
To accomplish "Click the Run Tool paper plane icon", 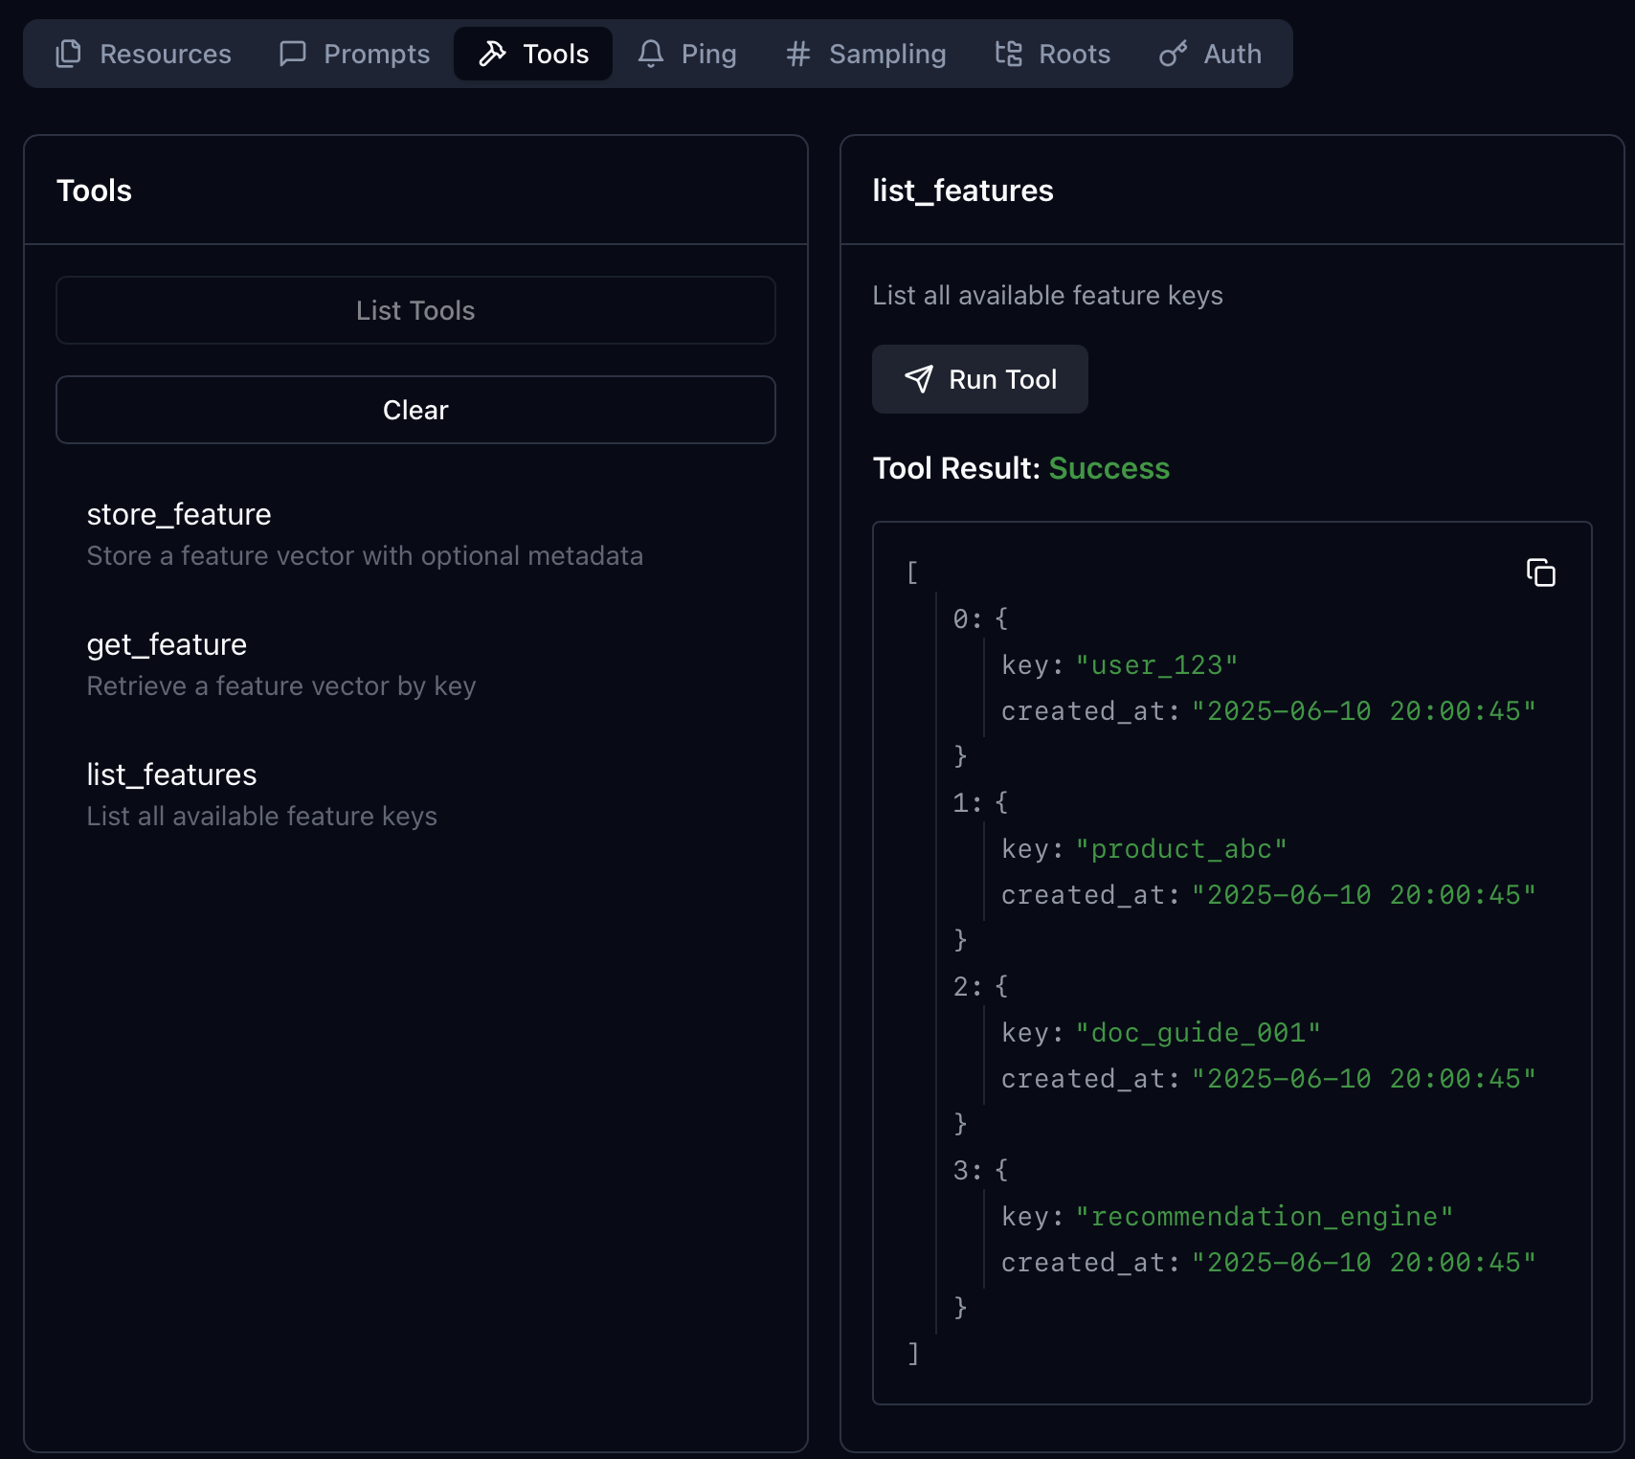I will click(919, 379).
